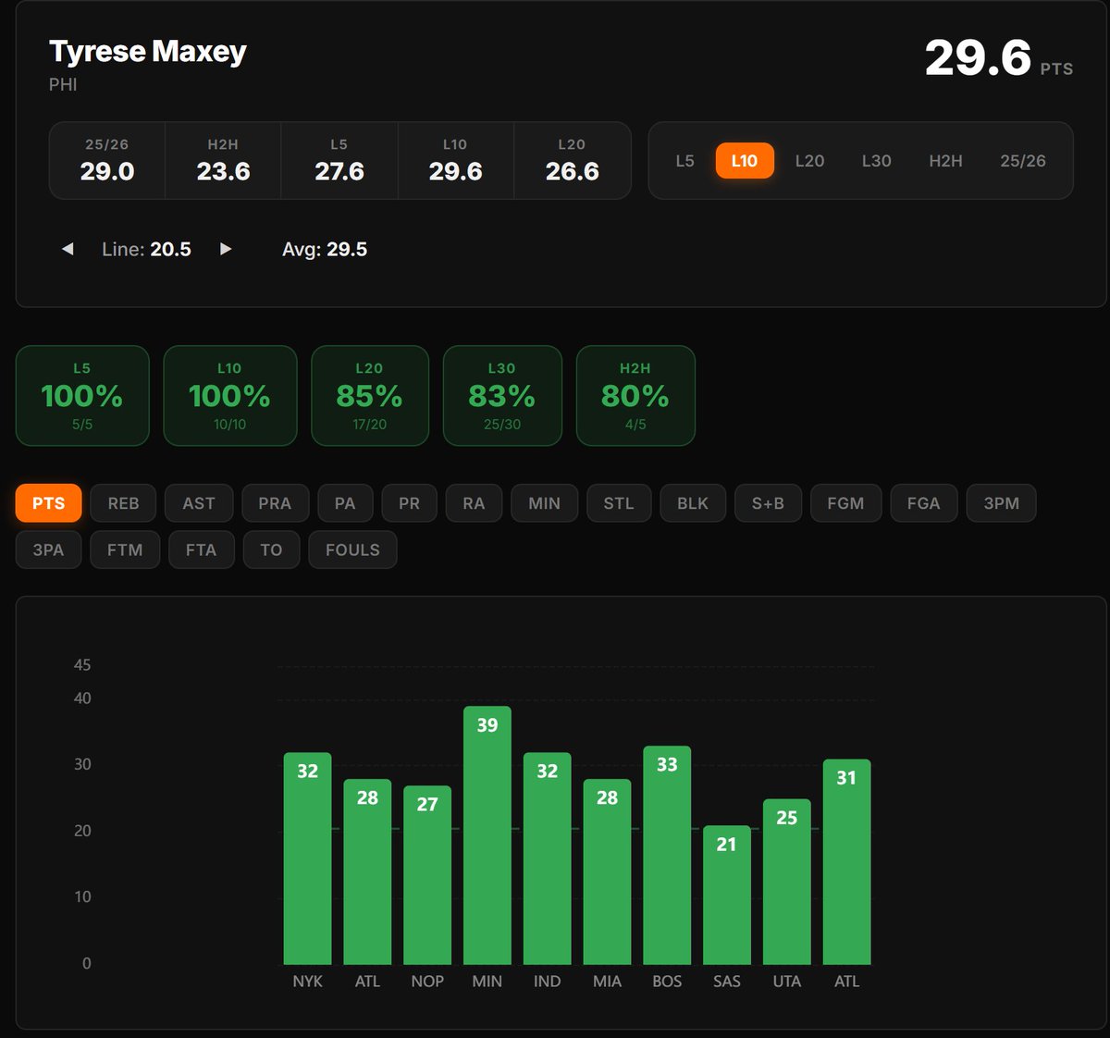Screen dimensions: 1110x1038
Task: Click the MIA bar showing 28 points
Action: 607,872
